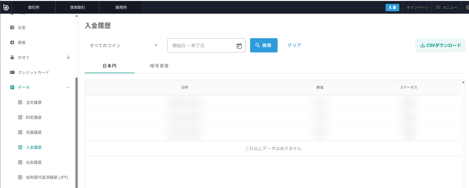Image resolution: width=469 pixels, height=188 pixels.
Task: Click the sidebar scroll up arrow
Action: click(76, 16)
